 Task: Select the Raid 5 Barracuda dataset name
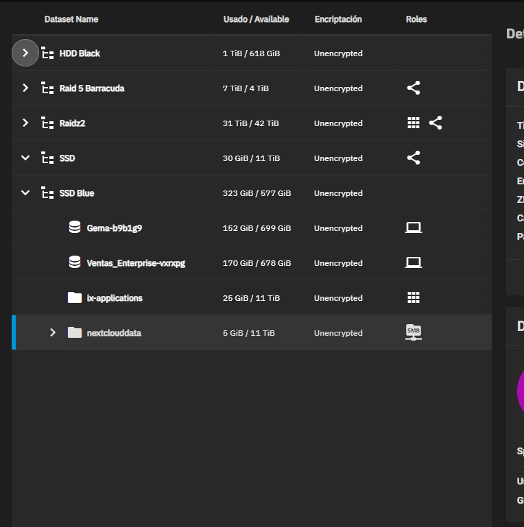click(x=92, y=88)
